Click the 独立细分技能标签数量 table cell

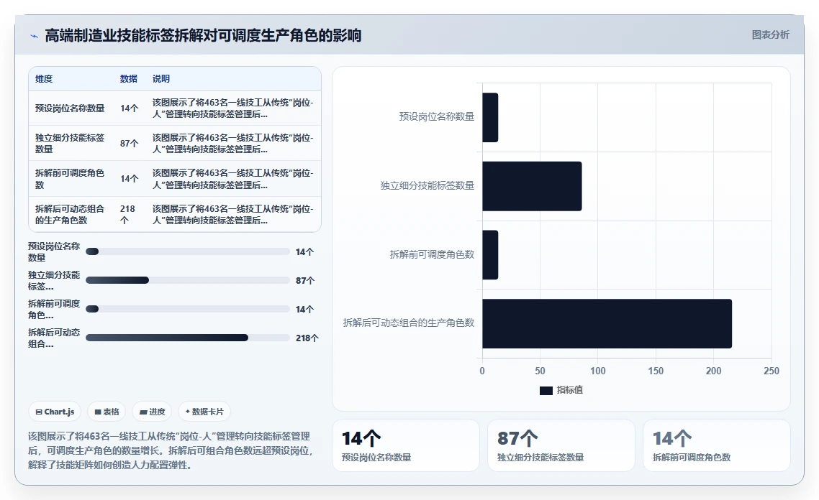click(70, 144)
